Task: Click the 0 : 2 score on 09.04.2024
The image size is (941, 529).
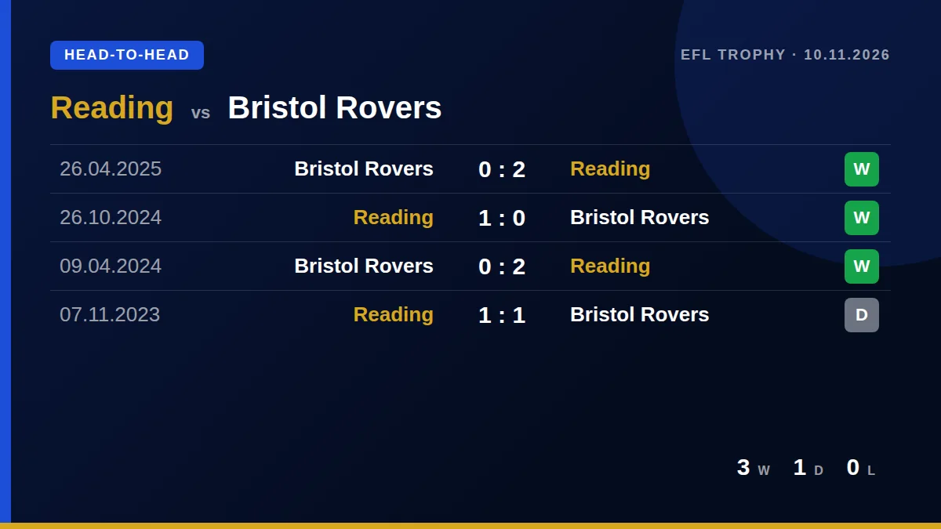Action: coord(502,266)
